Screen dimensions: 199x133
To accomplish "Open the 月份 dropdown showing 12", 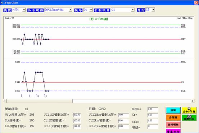I will 153,10.
